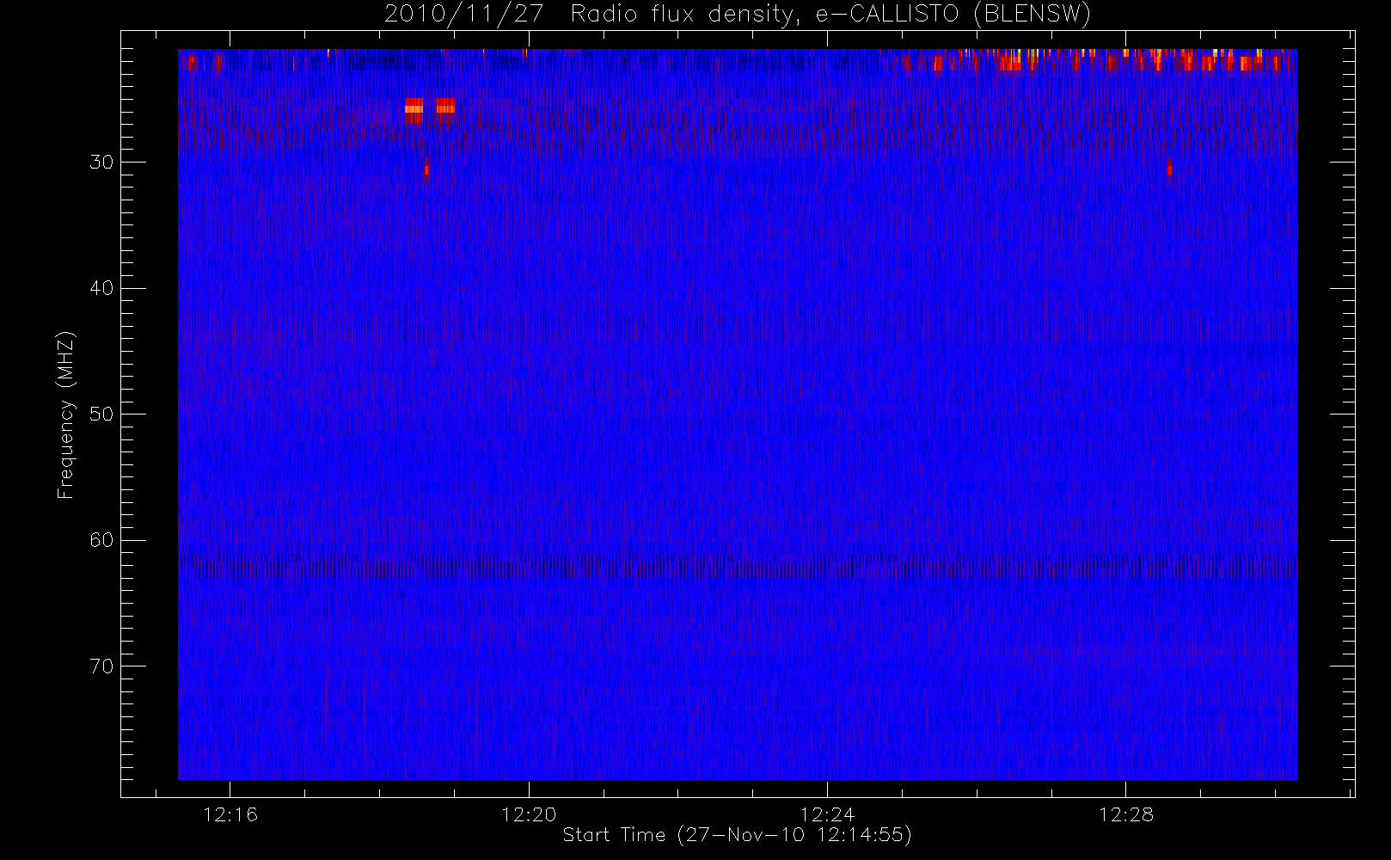Select the 12:16 time tick label
The image size is (1391, 860).
(x=230, y=814)
